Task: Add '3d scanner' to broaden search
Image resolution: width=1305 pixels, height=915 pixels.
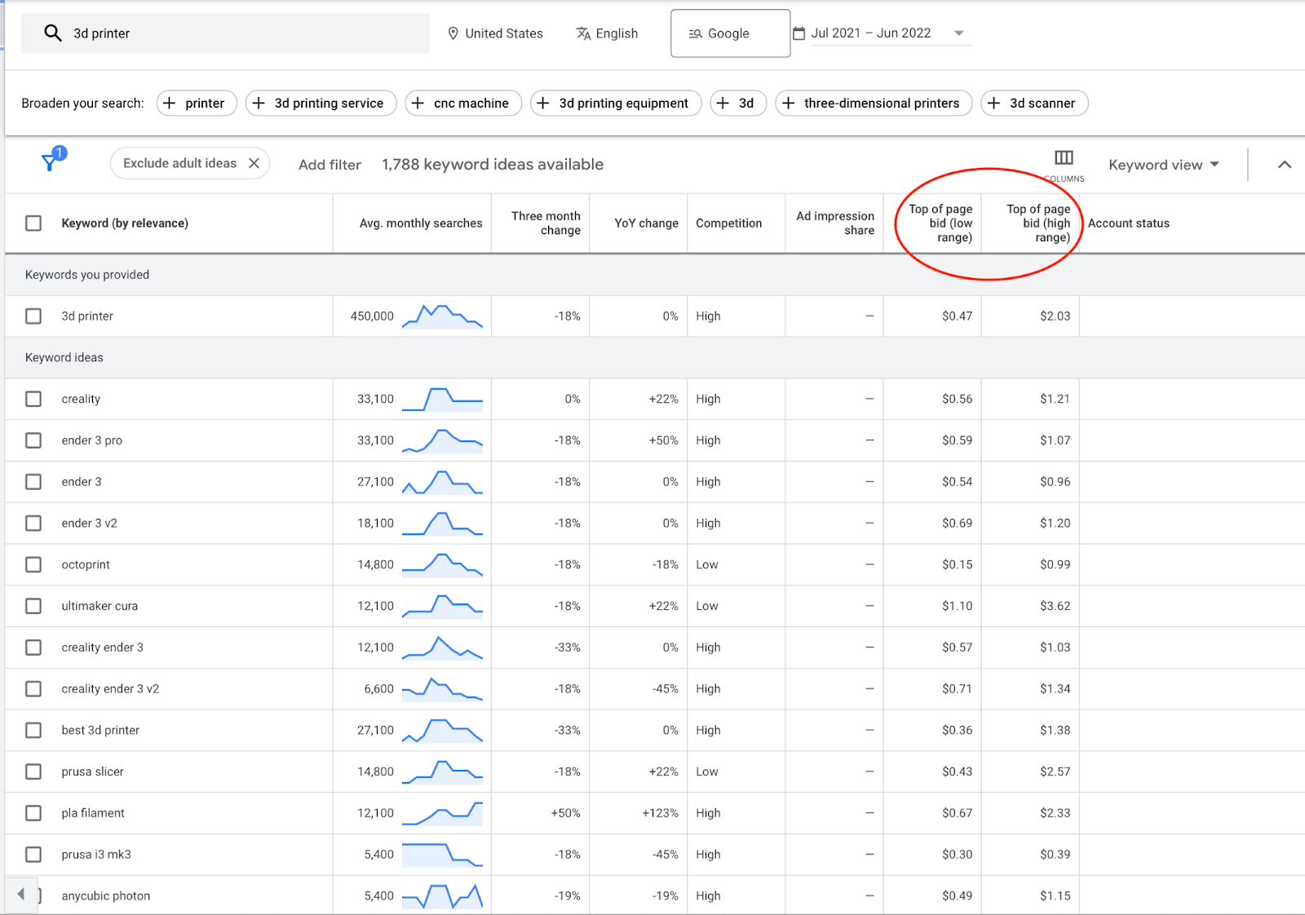Action: pyautogui.click(x=1033, y=104)
